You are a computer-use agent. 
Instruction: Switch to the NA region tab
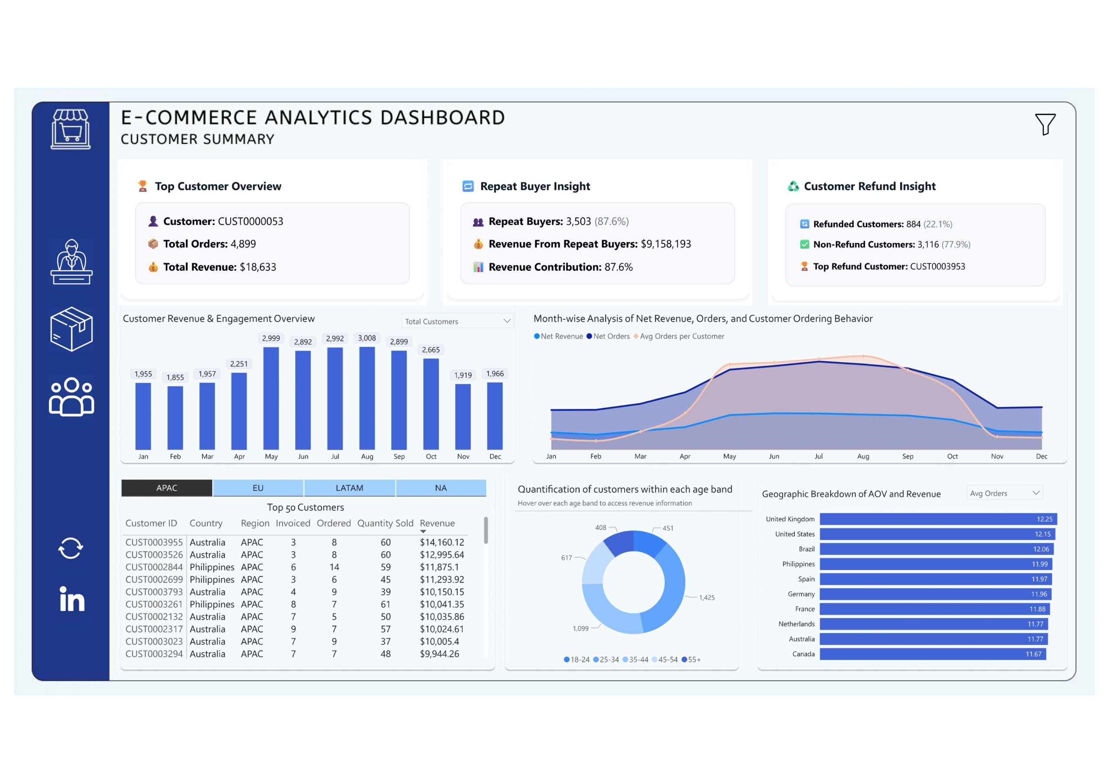click(441, 488)
